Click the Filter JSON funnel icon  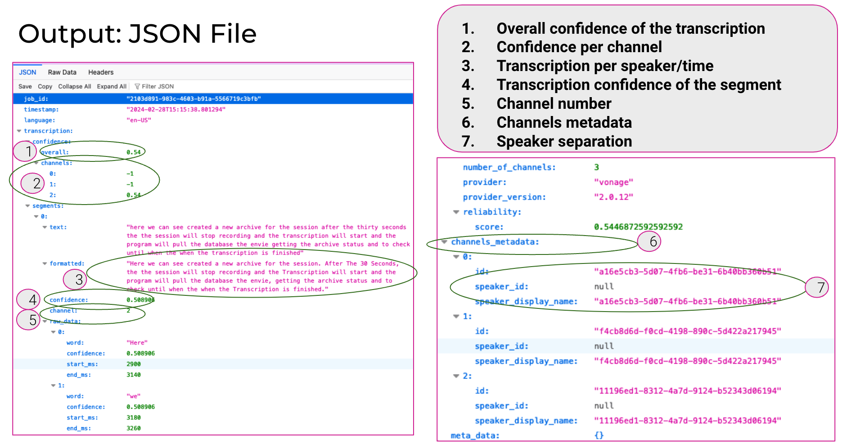click(137, 86)
